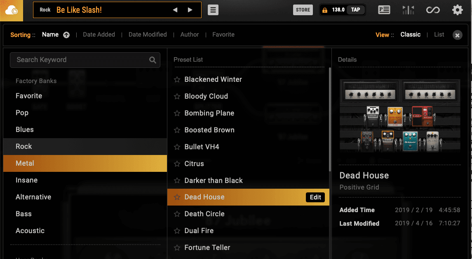The image size is (472, 259).
Task: Click the Edit button on Dead House
Action: pyautogui.click(x=315, y=197)
